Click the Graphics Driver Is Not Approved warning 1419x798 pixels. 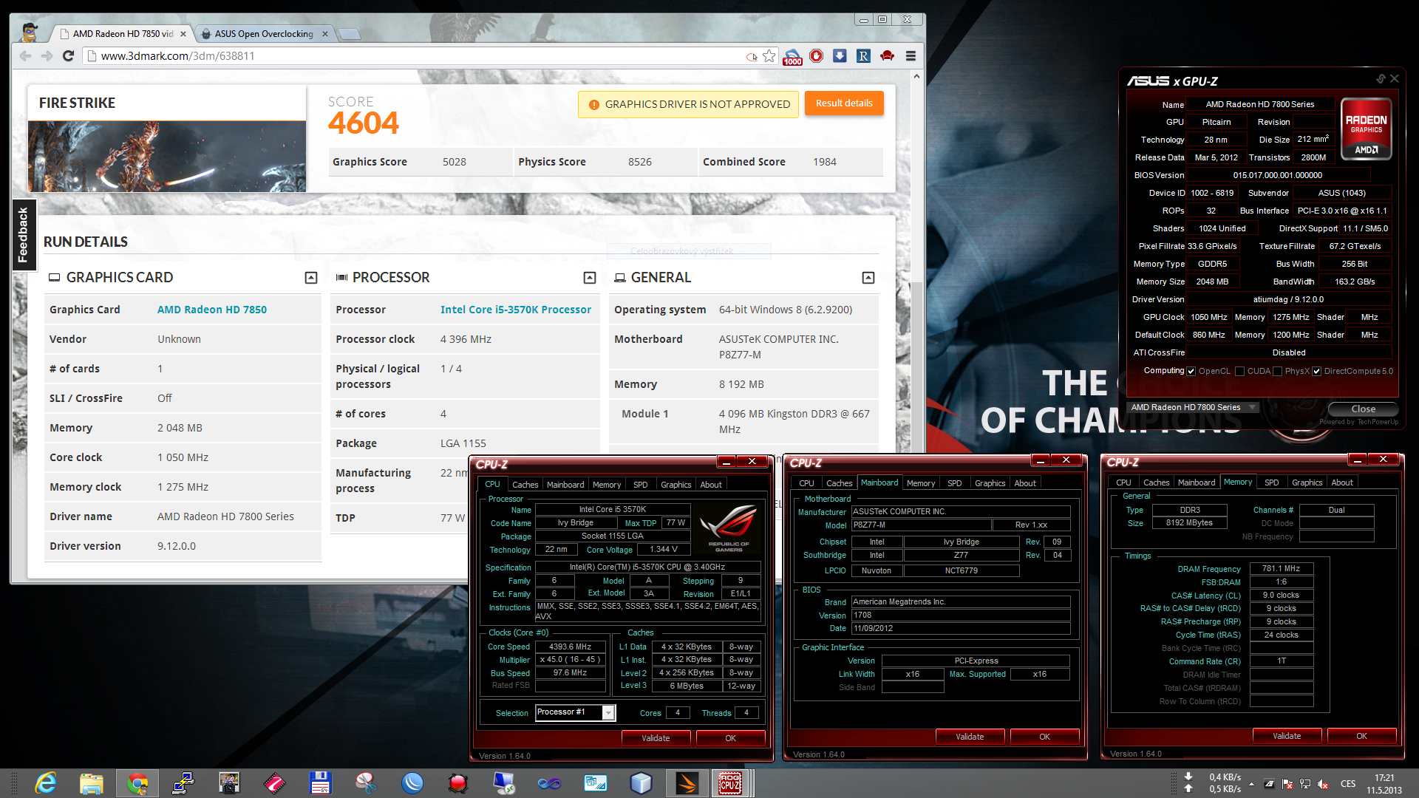tap(689, 104)
